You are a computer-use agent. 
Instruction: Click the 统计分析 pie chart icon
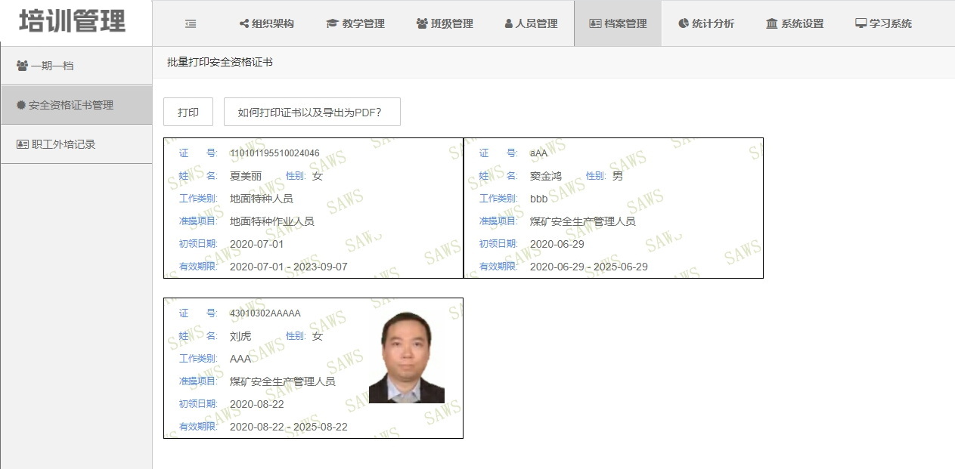pos(684,23)
